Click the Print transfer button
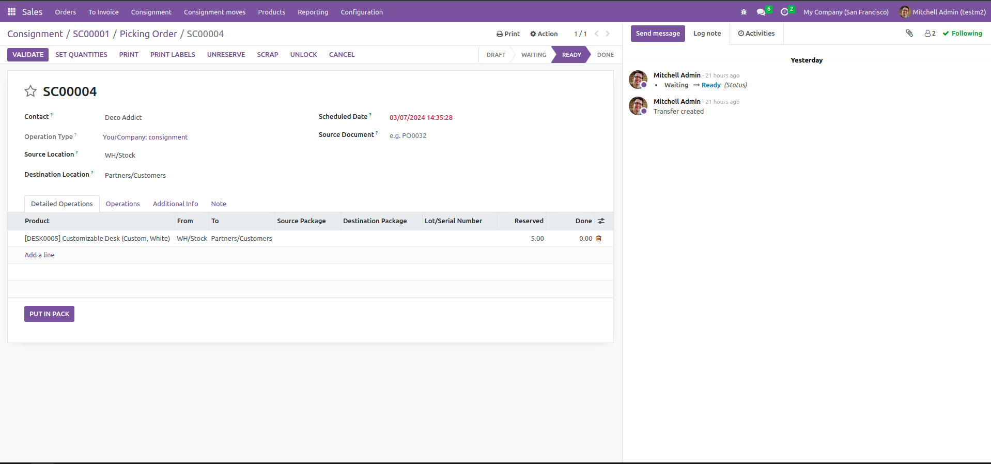The image size is (991, 464). pos(129,54)
